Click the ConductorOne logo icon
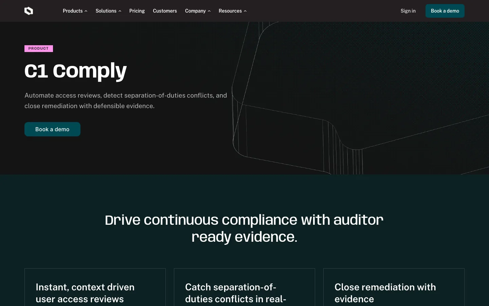Image resolution: width=489 pixels, height=306 pixels. click(29, 11)
